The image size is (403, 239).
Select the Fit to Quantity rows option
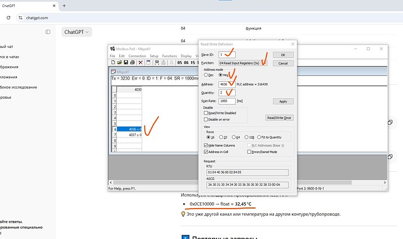(x=259, y=137)
